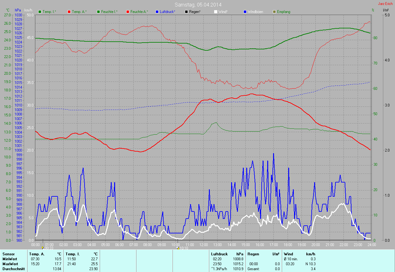Click the red 'Jarz Erich' author label

click(x=385, y=4)
